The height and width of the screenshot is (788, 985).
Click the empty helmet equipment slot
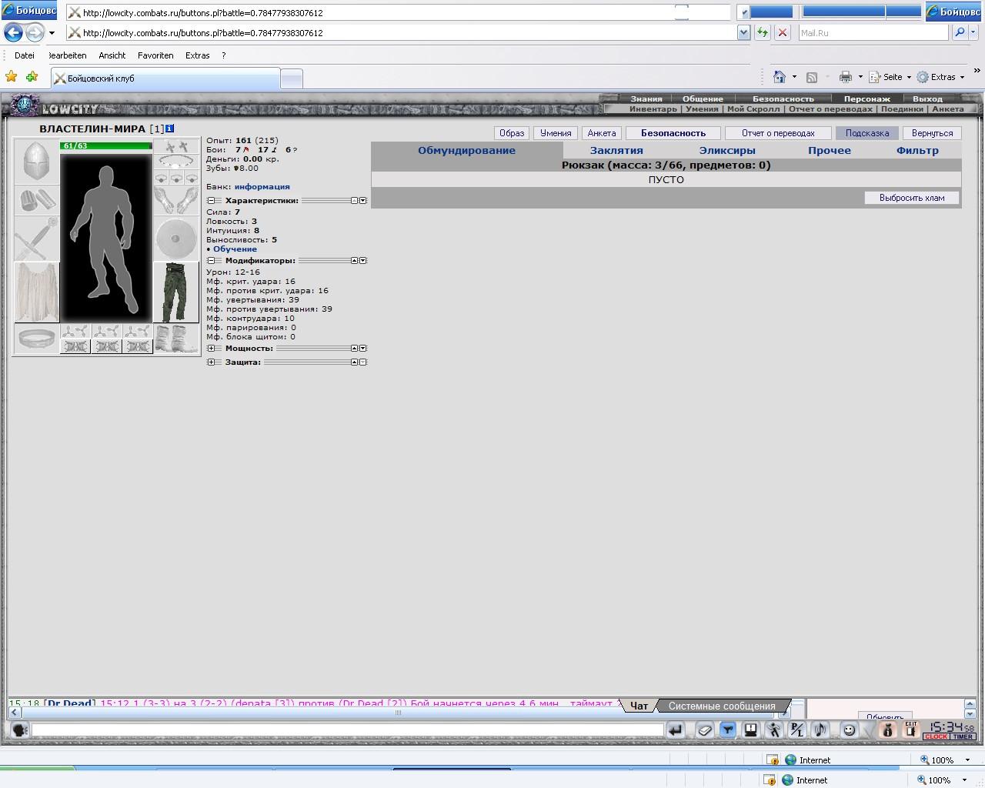click(x=36, y=162)
